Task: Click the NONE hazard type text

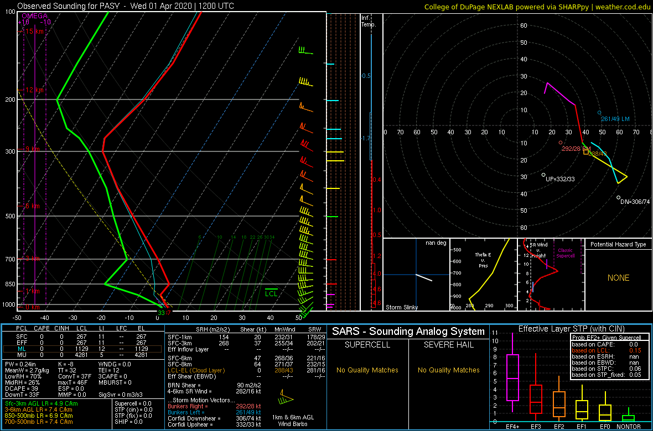Action: click(x=618, y=278)
